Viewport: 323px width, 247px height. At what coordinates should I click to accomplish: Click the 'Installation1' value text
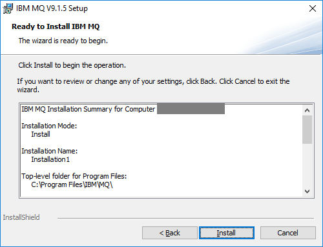50,159
